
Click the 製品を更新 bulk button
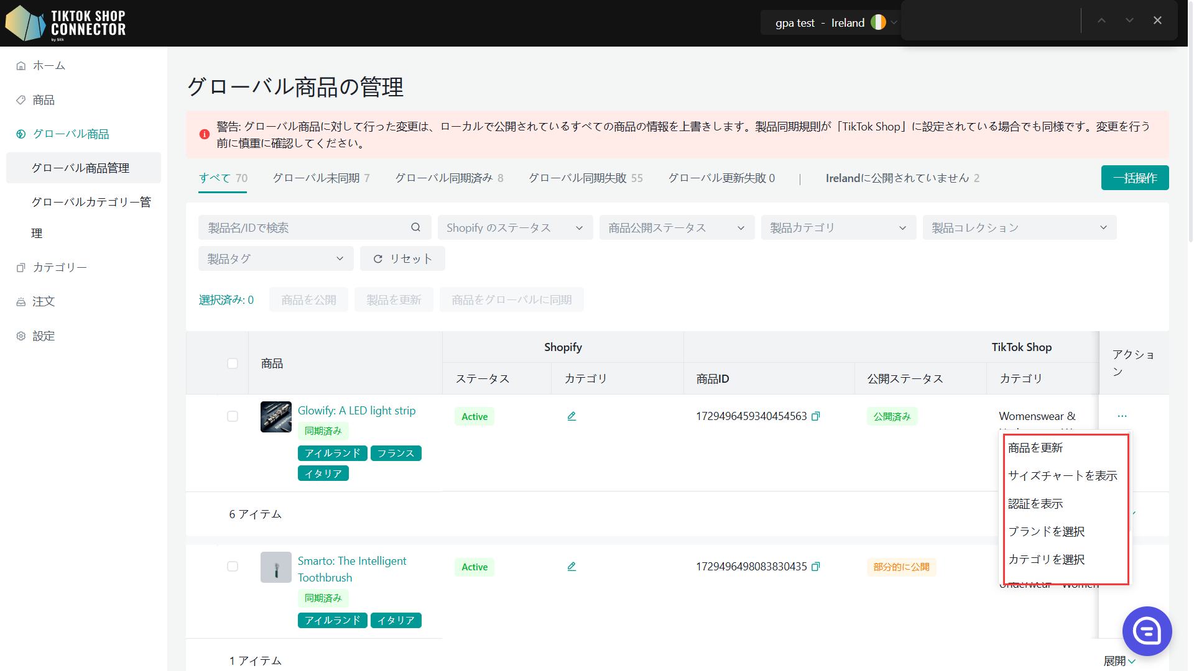[x=394, y=300]
